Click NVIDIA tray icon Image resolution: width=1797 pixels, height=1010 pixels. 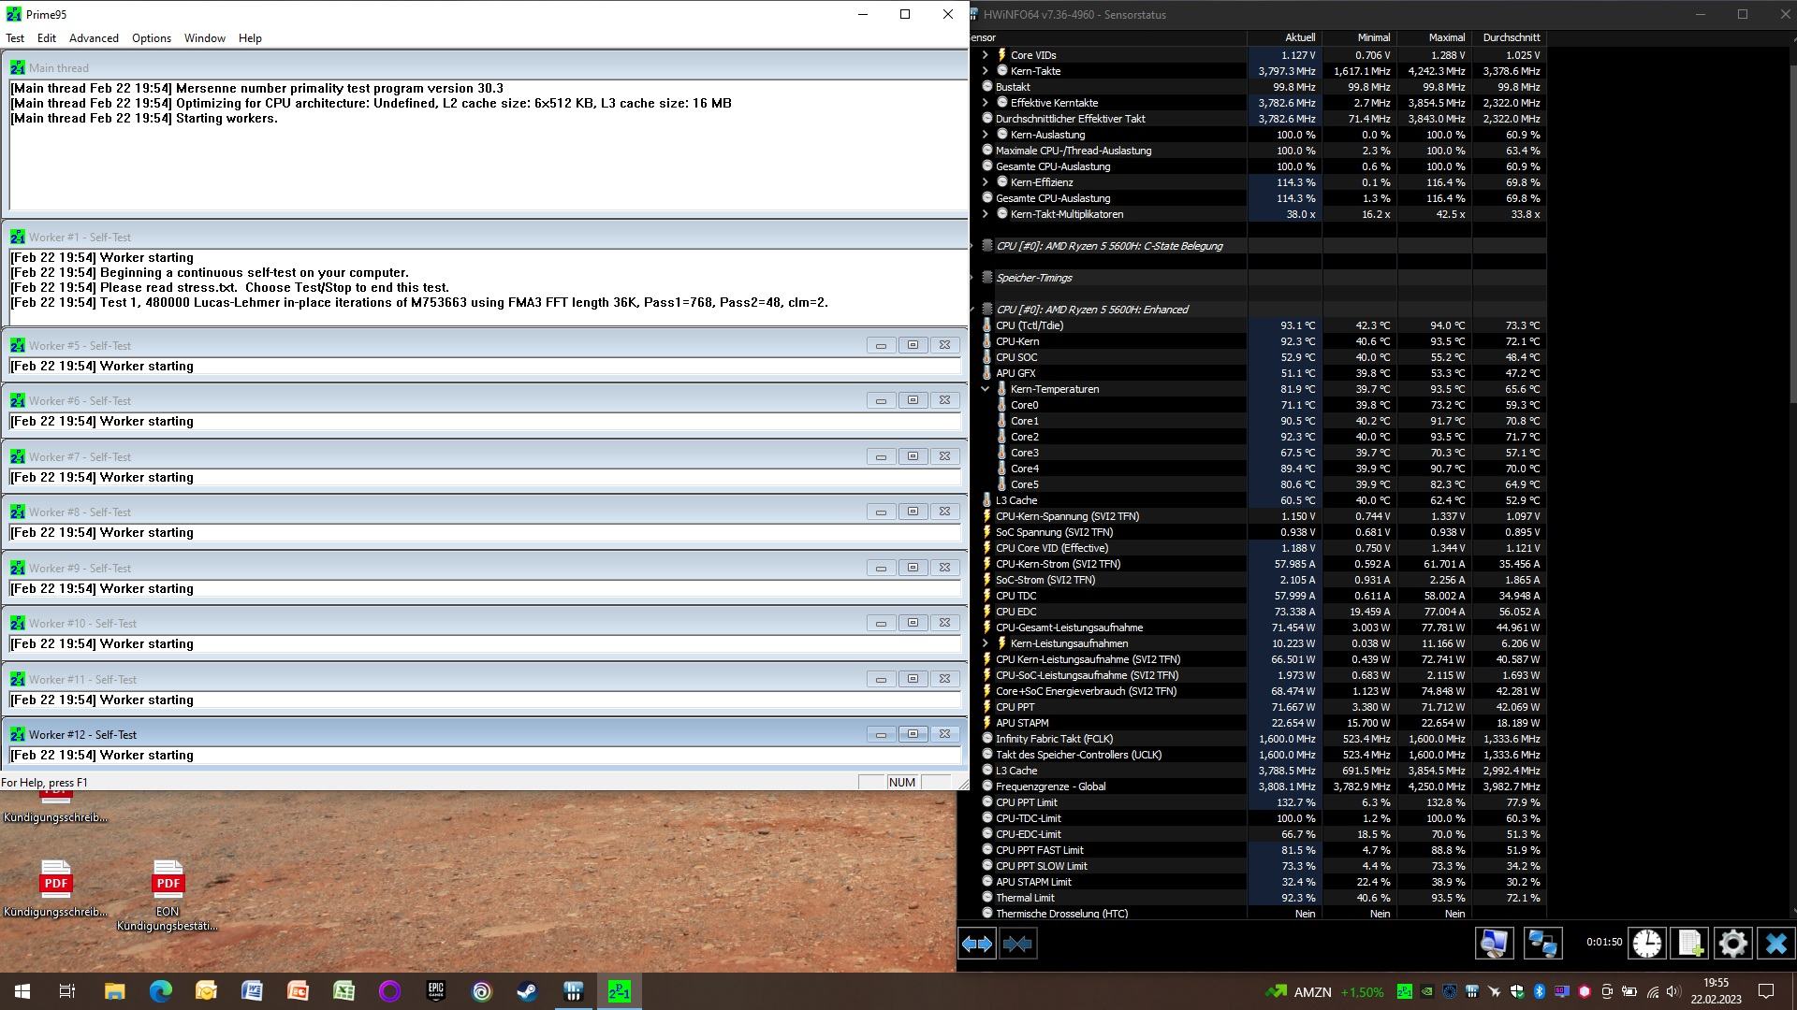point(1427,991)
